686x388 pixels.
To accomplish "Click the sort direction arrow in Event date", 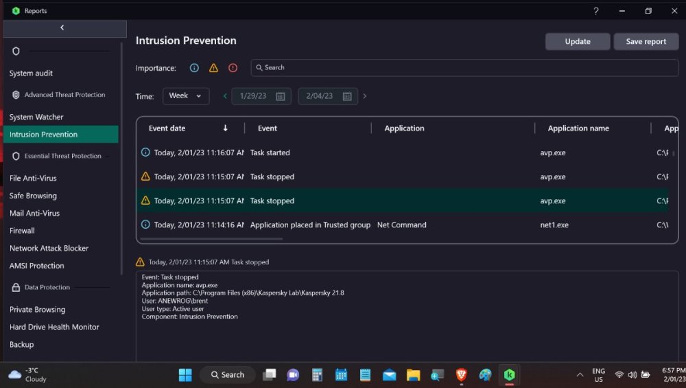I will [x=225, y=128].
